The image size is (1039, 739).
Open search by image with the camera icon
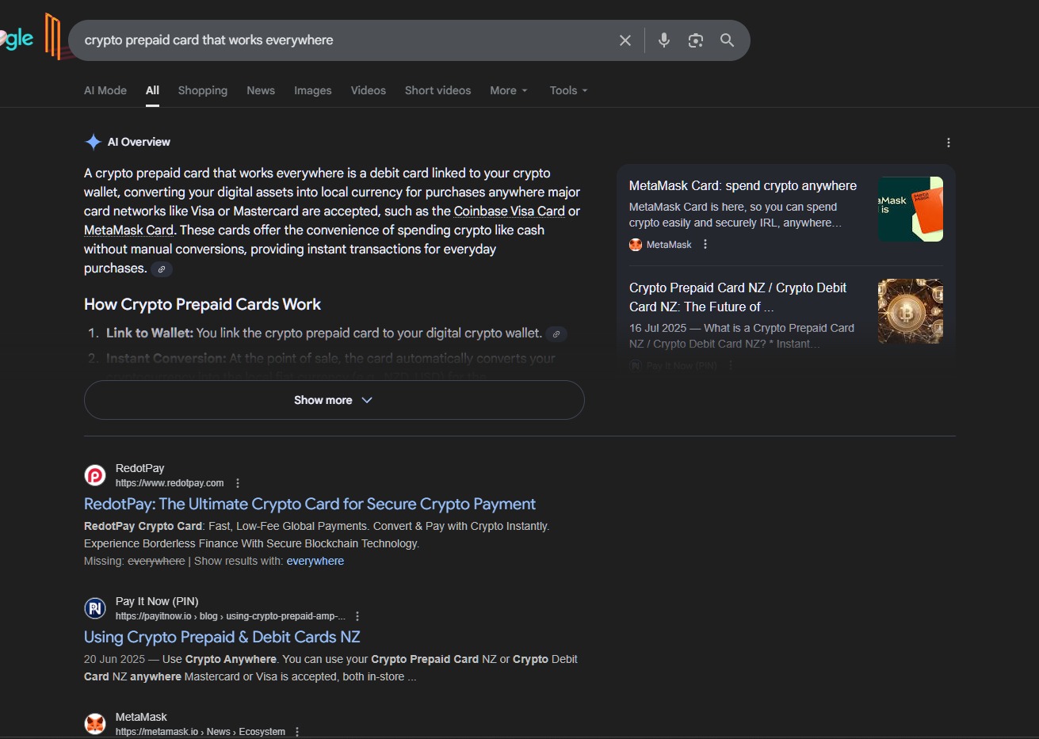(696, 40)
